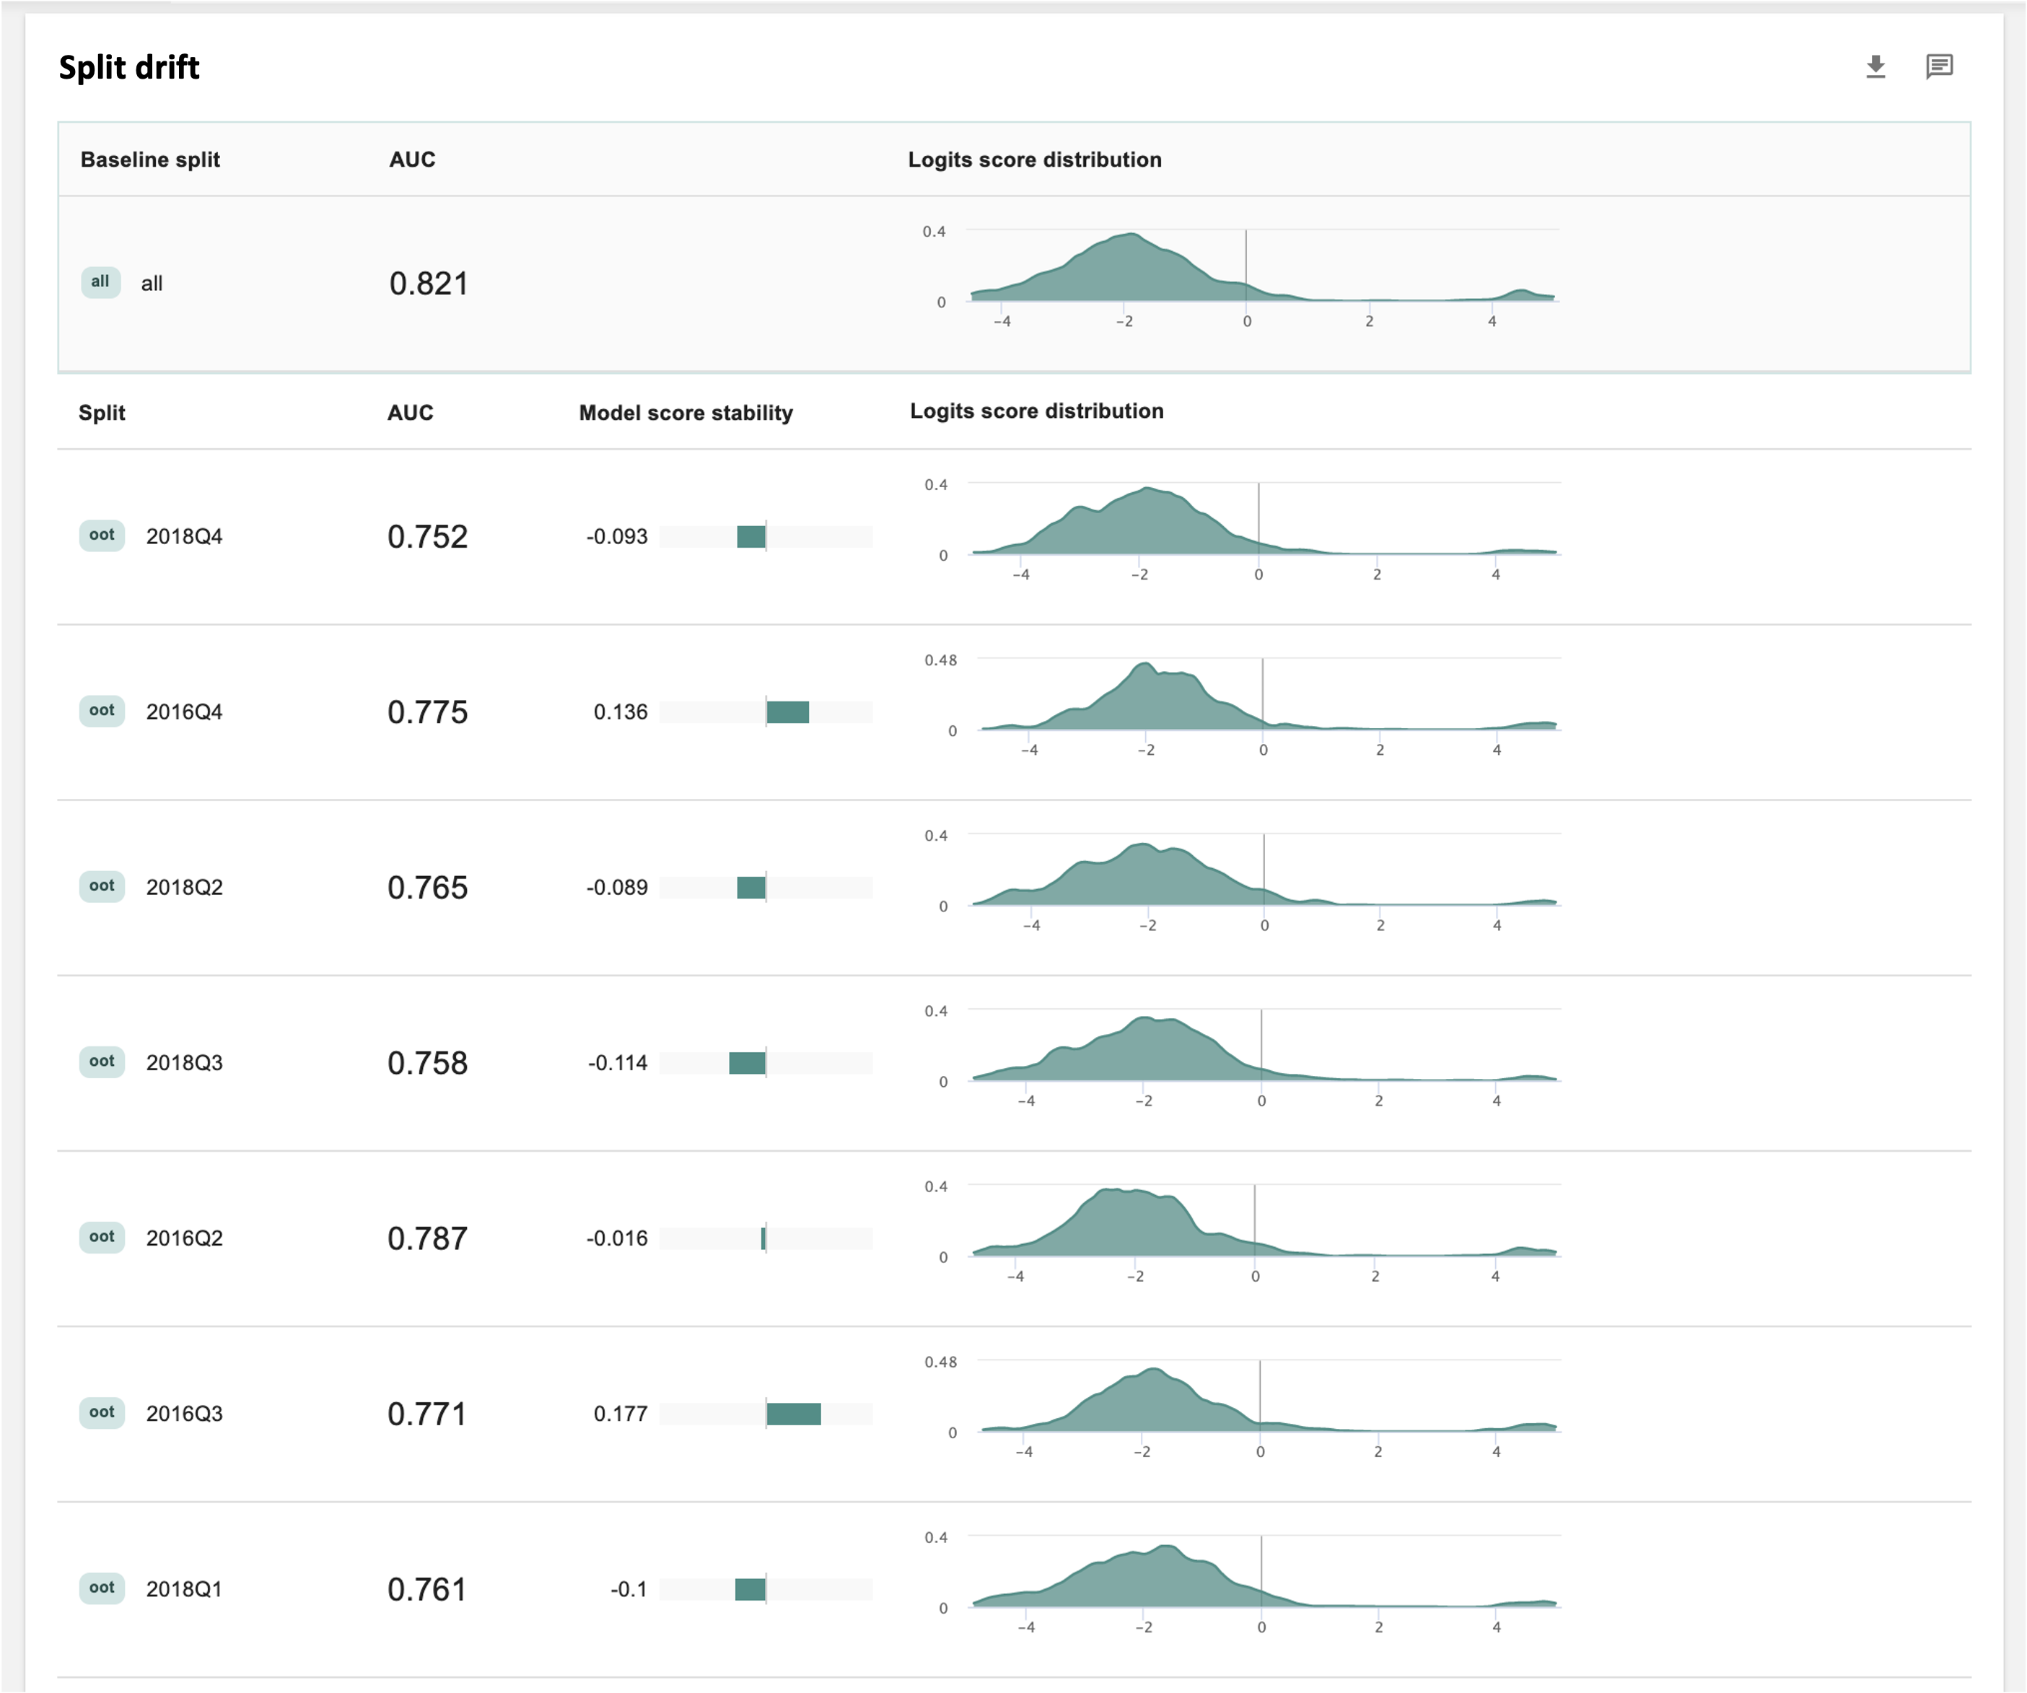The width and height of the screenshot is (2027, 1693).
Task: Click stability value -0.093
Action: coord(617,537)
